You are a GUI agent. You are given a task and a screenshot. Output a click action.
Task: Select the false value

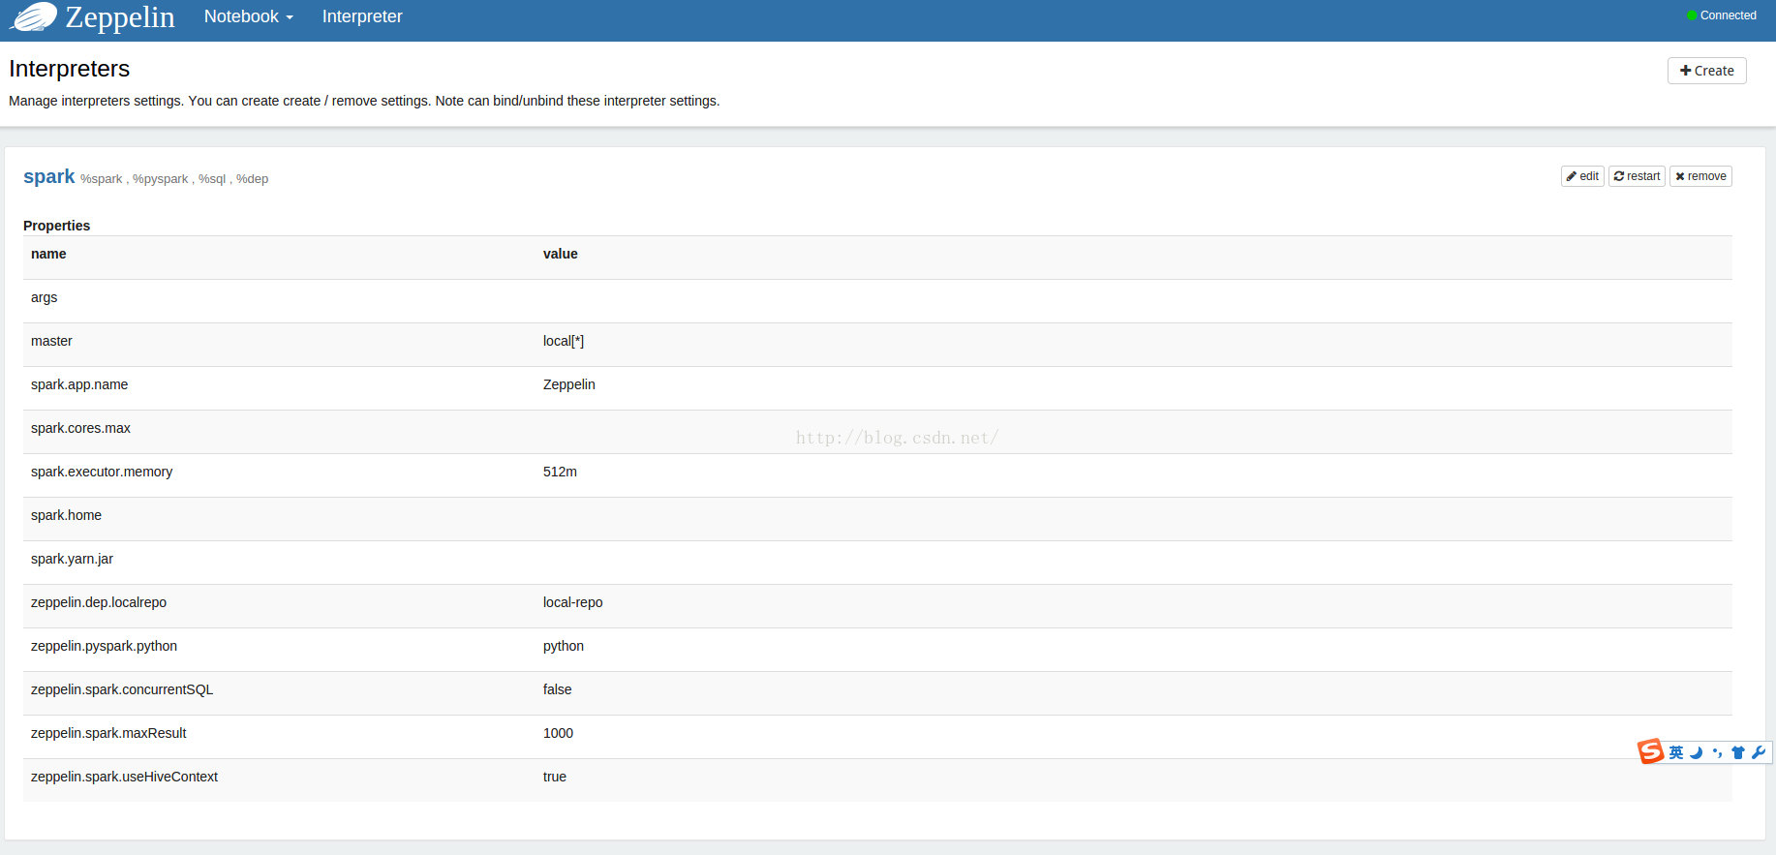click(x=558, y=689)
